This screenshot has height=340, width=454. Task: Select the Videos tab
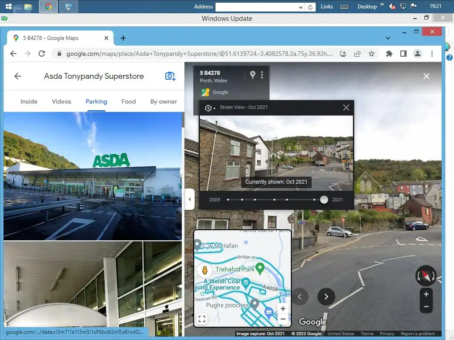(61, 101)
